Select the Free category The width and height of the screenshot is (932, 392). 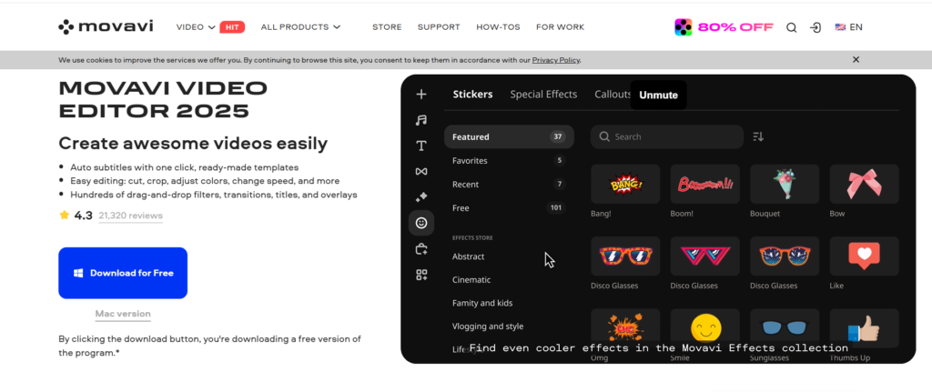click(x=509, y=208)
